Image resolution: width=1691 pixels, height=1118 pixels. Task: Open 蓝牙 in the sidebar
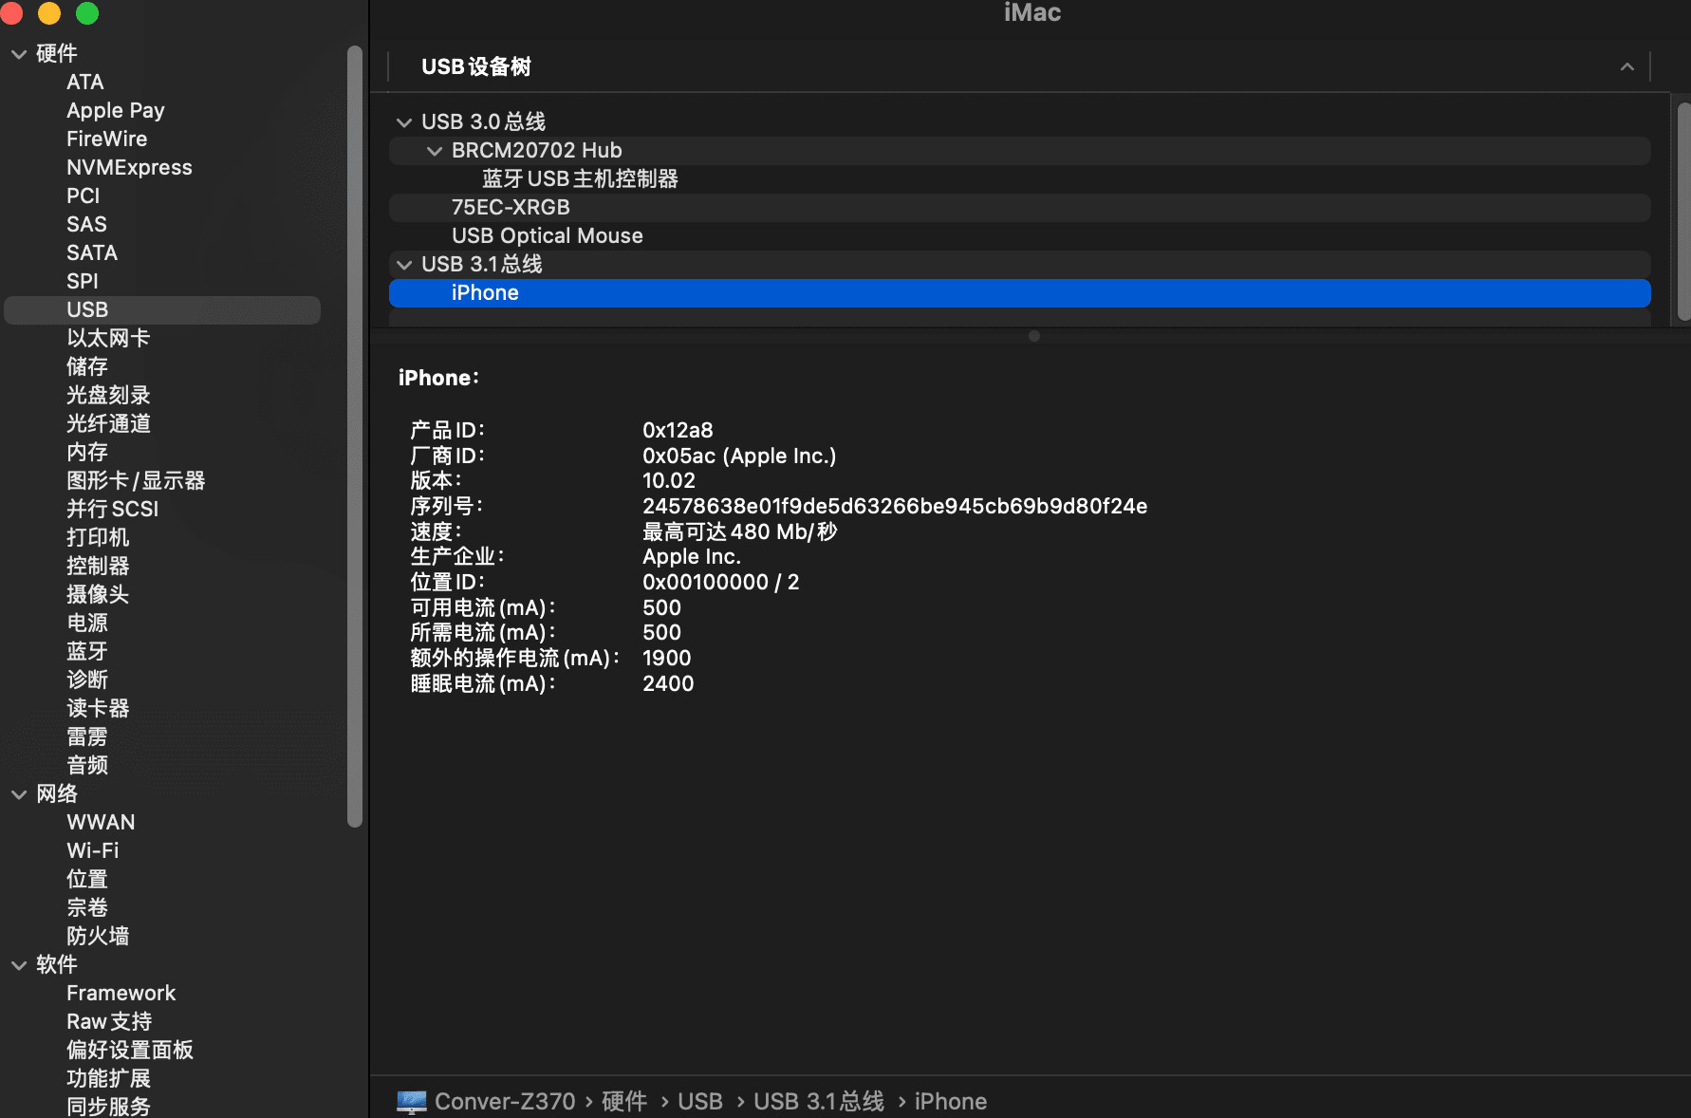87,652
